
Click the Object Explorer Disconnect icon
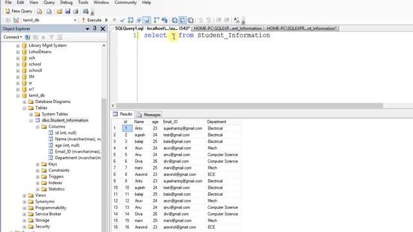coord(35,37)
